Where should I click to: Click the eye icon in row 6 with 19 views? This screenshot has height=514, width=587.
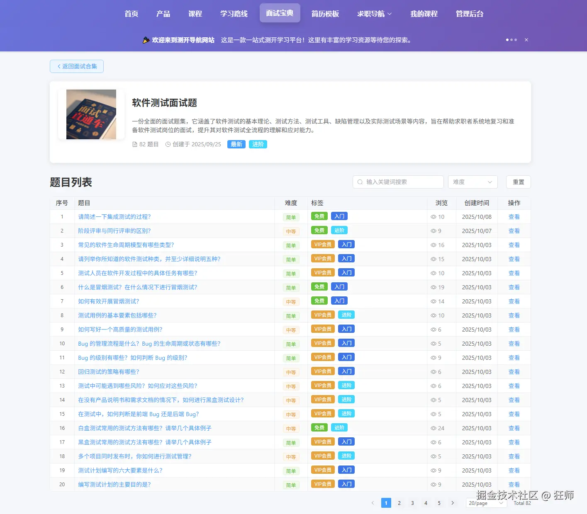pyautogui.click(x=434, y=287)
